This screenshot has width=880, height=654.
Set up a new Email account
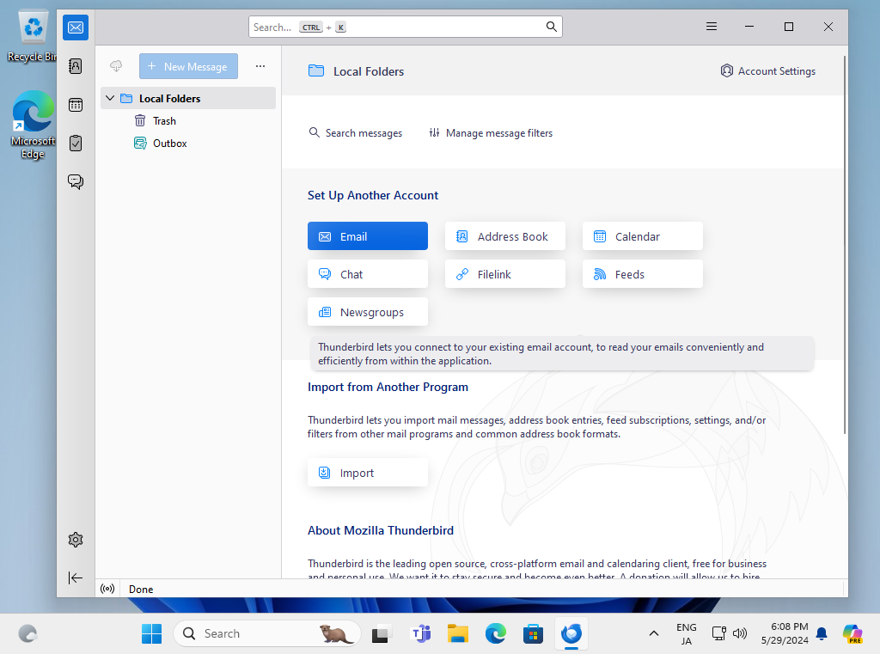tap(368, 236)
